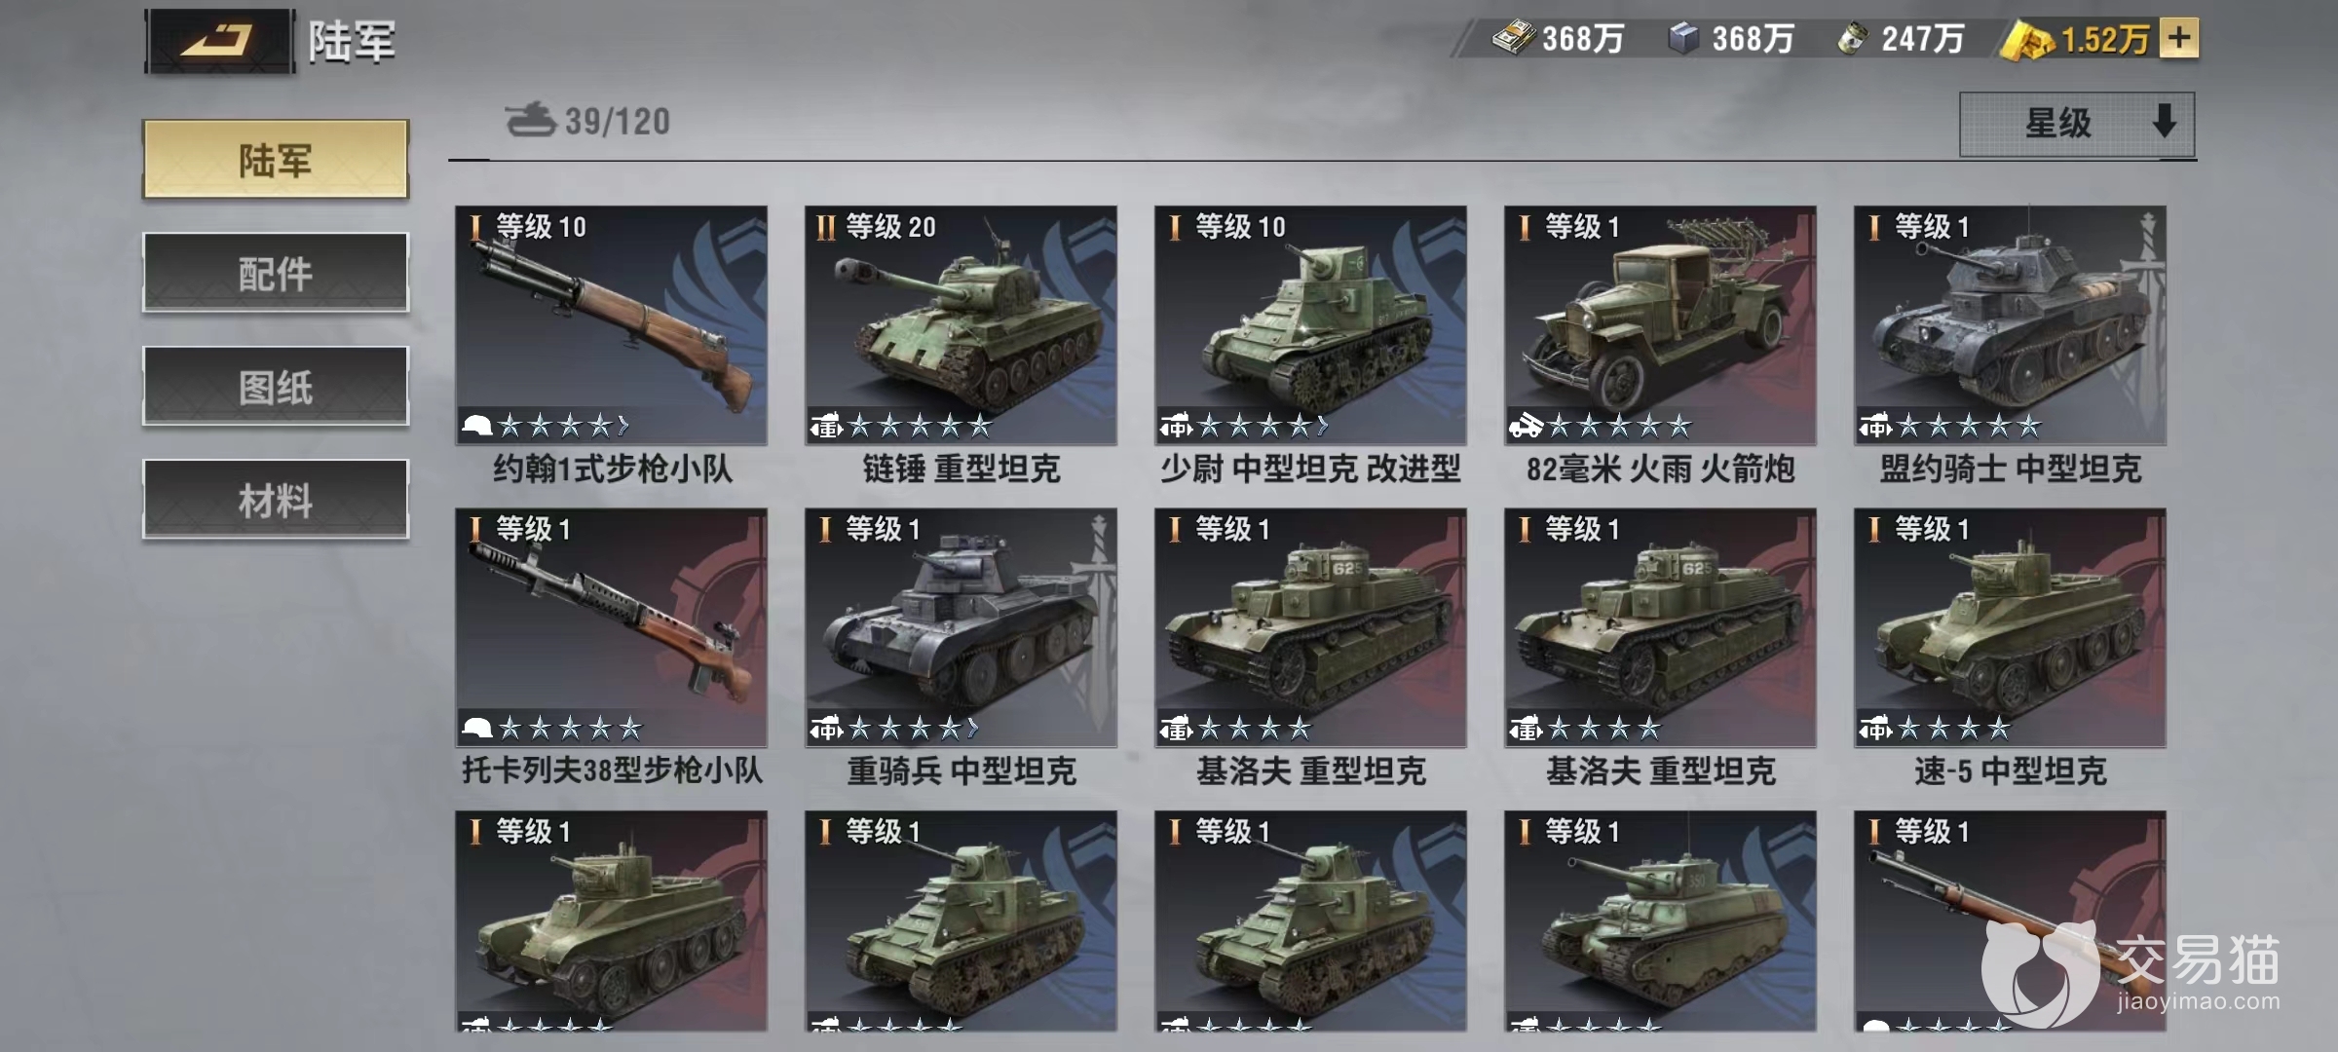
Task: Click the steel cube resource icon
Action: point(1682,38)
